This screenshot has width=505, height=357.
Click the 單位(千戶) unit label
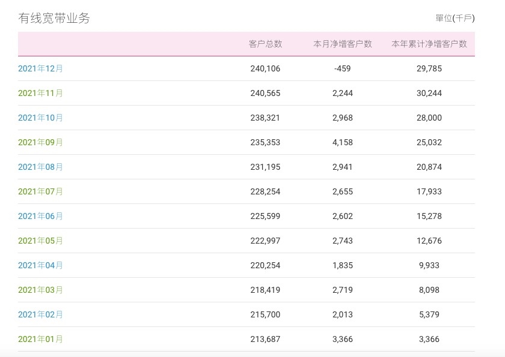click(455, 18)
